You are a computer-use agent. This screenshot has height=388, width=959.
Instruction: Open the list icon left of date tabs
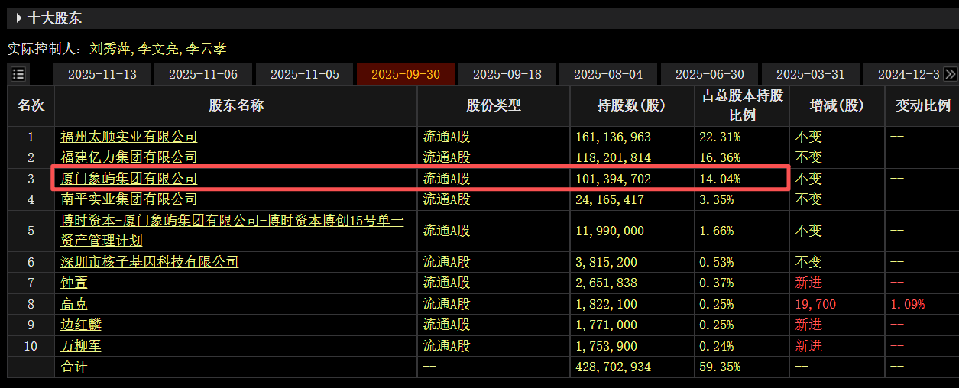[x=18, y=74]
